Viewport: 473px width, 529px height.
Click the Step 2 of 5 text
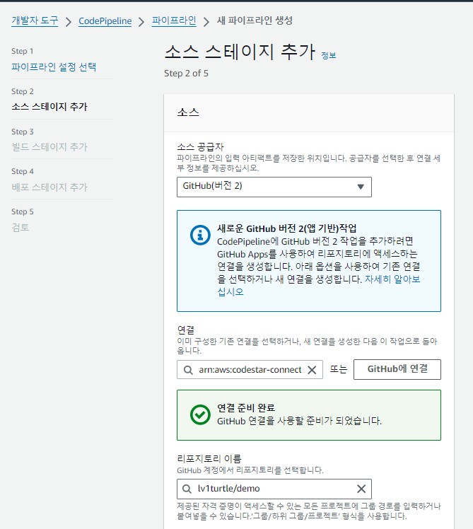coord(186,74)
